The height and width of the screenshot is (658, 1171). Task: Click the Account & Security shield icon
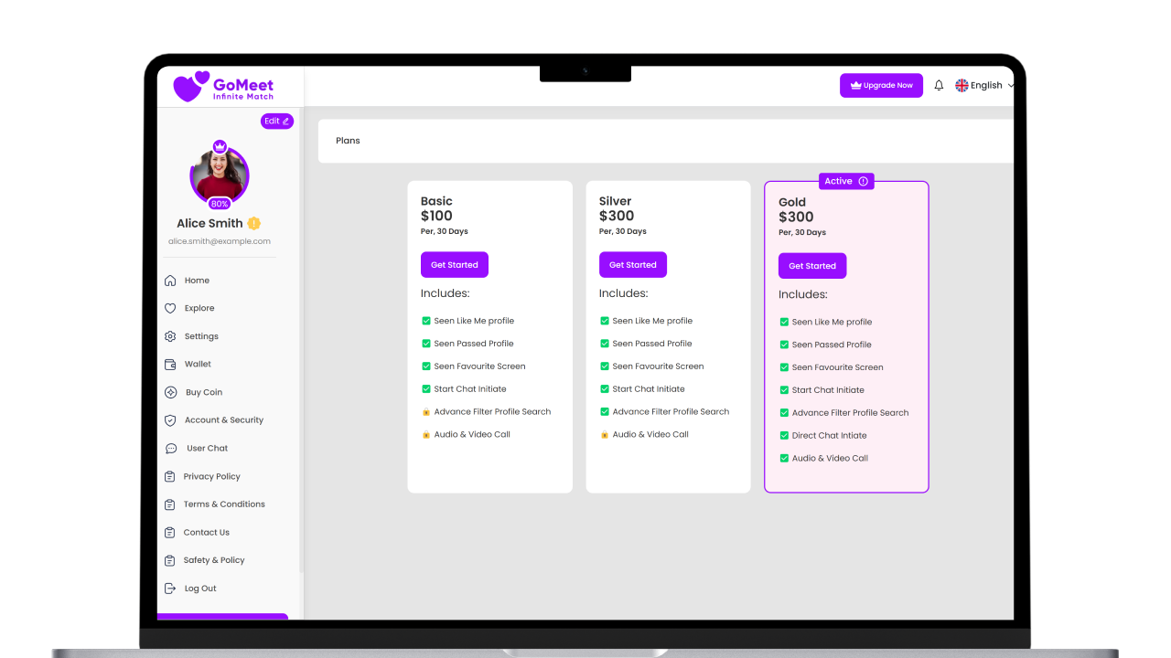click(170, 420)
